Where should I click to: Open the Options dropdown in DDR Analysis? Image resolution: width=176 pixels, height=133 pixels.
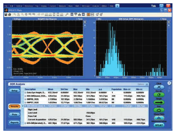tap(147, 84)
